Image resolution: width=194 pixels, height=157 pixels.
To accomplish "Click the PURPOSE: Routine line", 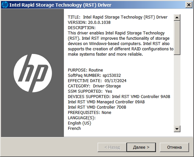I will click(85, 70).
